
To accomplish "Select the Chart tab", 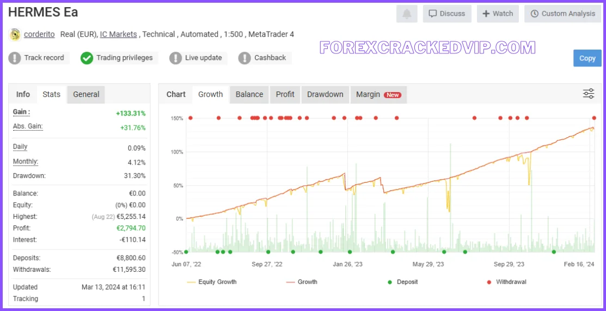I will click(x=176, y=94).
